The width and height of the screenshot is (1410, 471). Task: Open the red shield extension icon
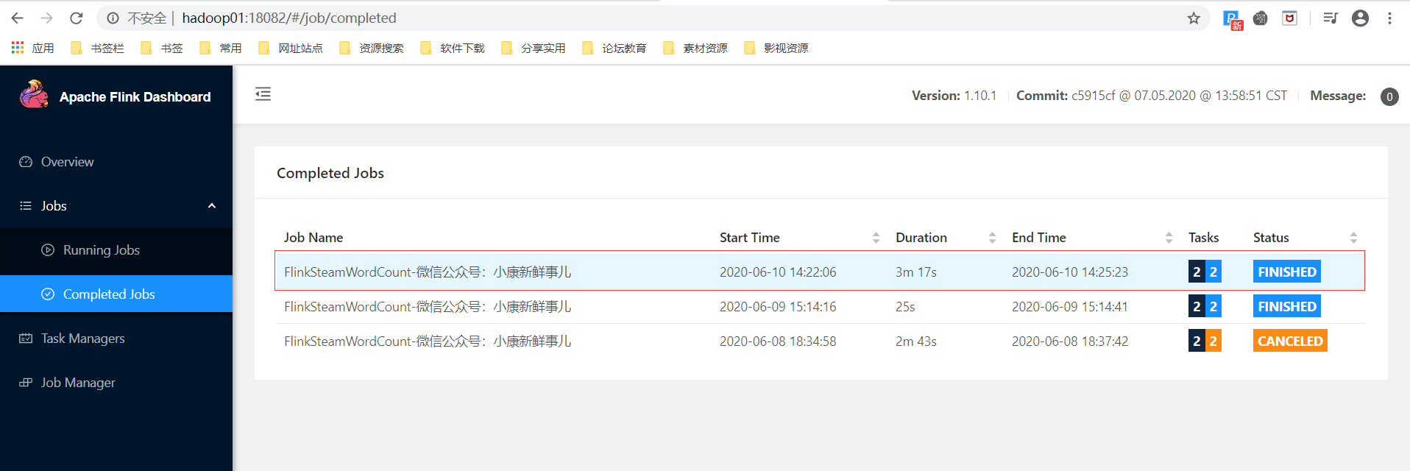click(1290, 18)
